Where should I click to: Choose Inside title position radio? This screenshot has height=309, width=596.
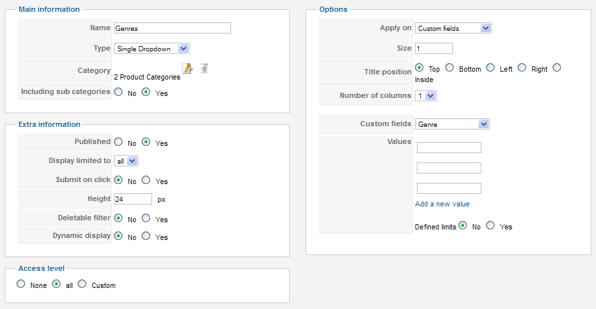point(557,68)
